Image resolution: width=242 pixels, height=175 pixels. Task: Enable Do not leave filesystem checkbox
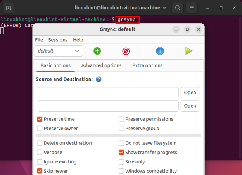[121, 143]
